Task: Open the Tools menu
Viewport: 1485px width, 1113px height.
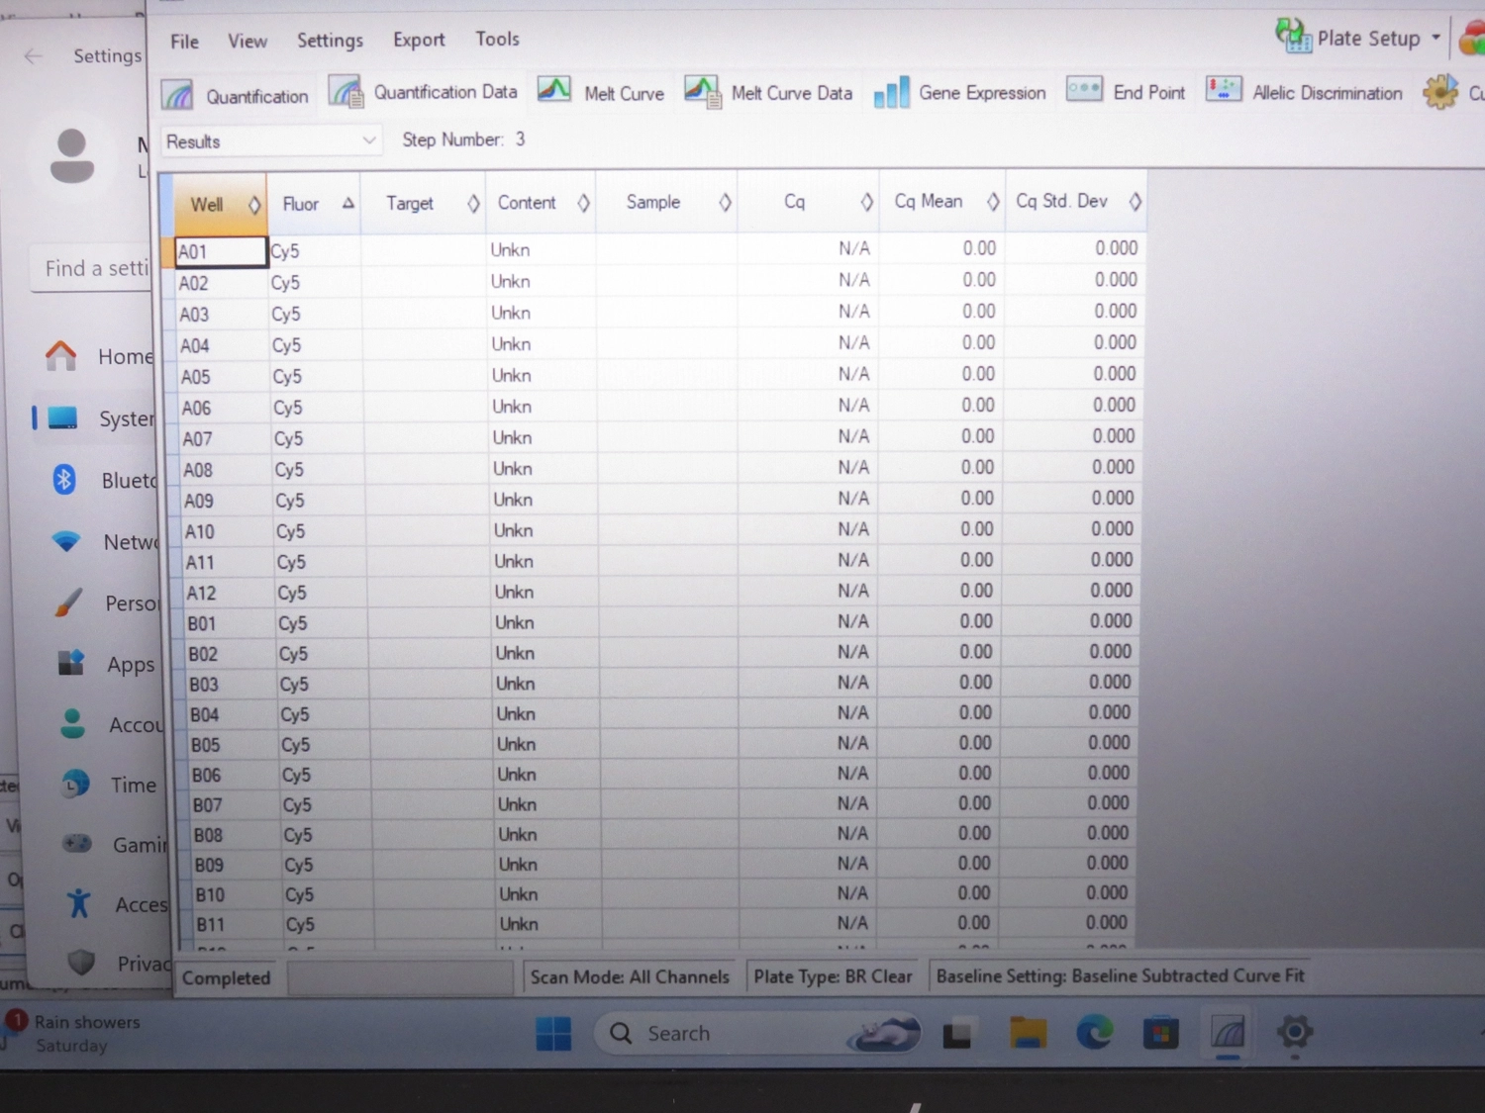Action: [x=497, y=39]
